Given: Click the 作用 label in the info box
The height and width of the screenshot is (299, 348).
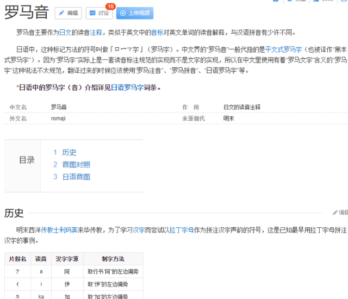Looking at the screenshot, I should (x=191, y=107).
